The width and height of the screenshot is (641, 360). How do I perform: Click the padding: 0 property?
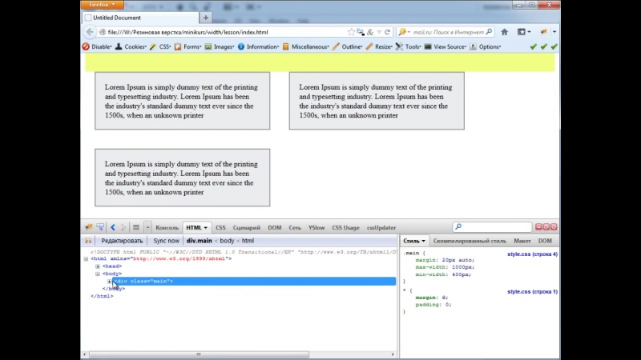pyautogui.click(x=433, y=305)
